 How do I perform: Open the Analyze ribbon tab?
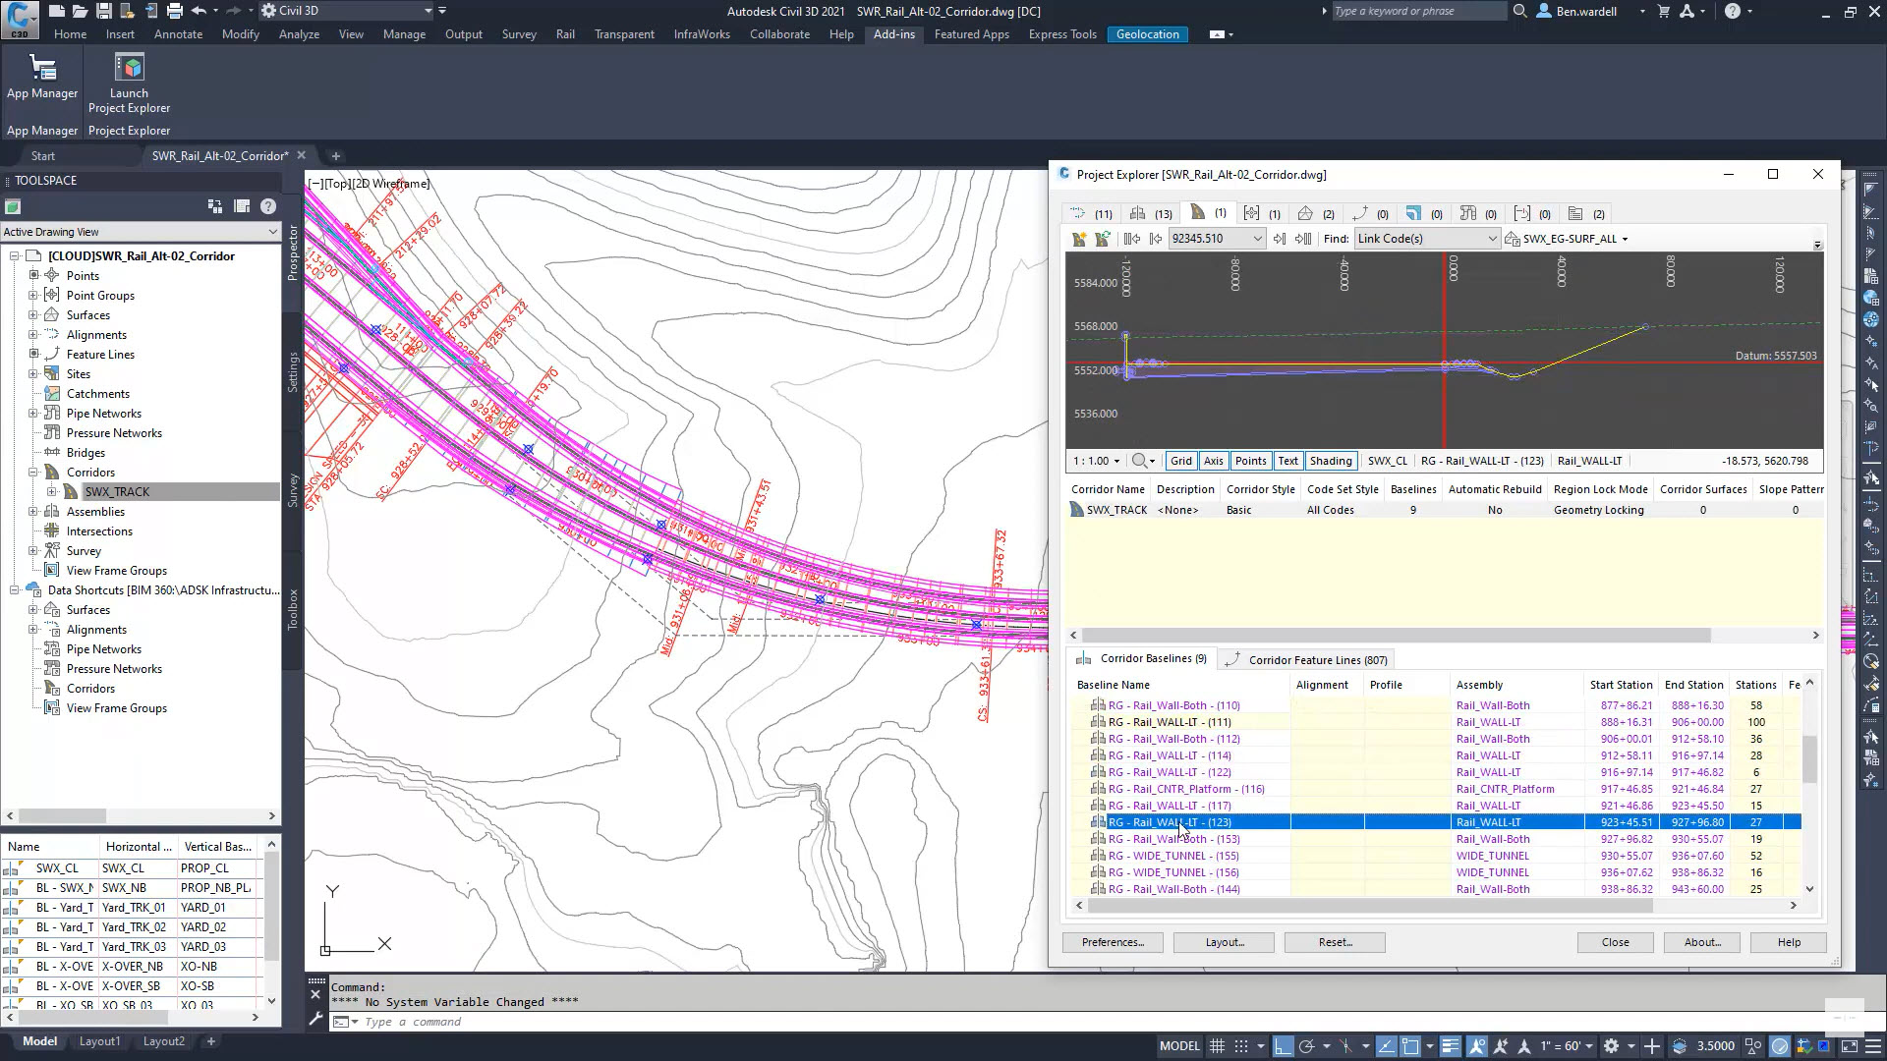[x=299, y=33]
